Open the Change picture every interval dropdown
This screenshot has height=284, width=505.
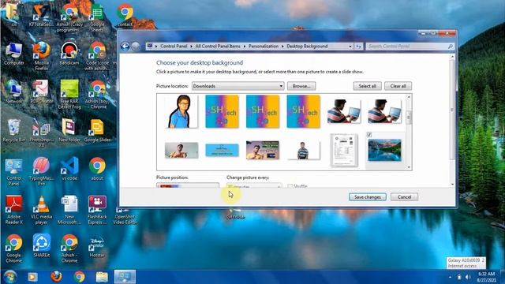pyautogui.click(x=254, y=185)
